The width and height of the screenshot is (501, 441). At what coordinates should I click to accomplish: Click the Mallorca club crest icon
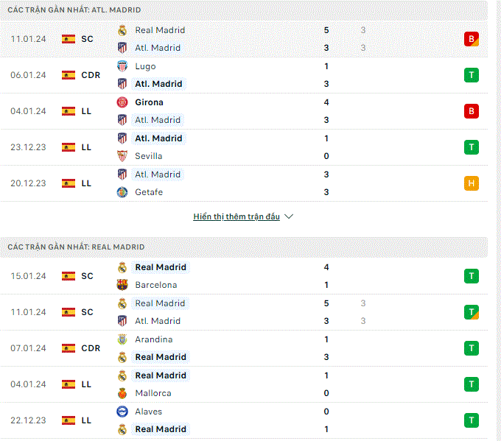coord(122,393)
